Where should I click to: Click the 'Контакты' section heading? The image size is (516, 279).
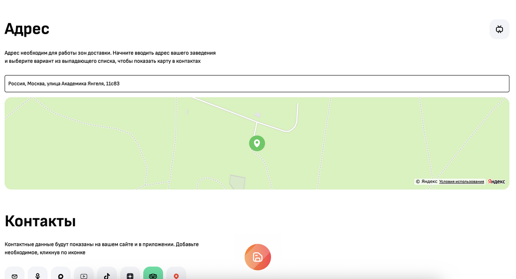click(40, 221)
